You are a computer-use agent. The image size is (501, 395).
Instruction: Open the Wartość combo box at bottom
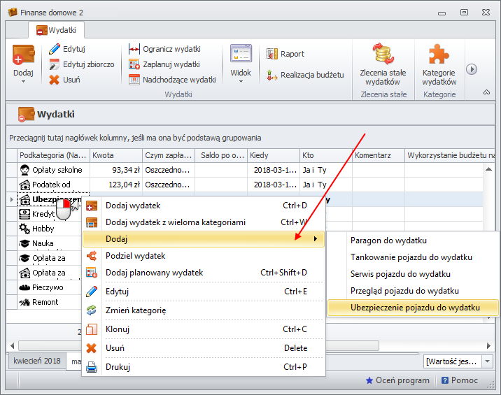pos(460,361)
